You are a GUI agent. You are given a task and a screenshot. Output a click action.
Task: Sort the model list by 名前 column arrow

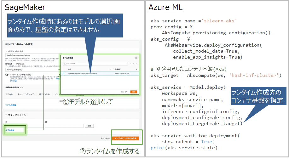[x=111, y=69]
